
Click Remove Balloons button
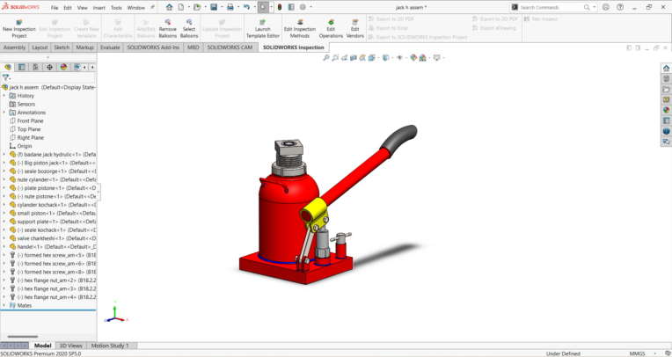coord(168,29)
